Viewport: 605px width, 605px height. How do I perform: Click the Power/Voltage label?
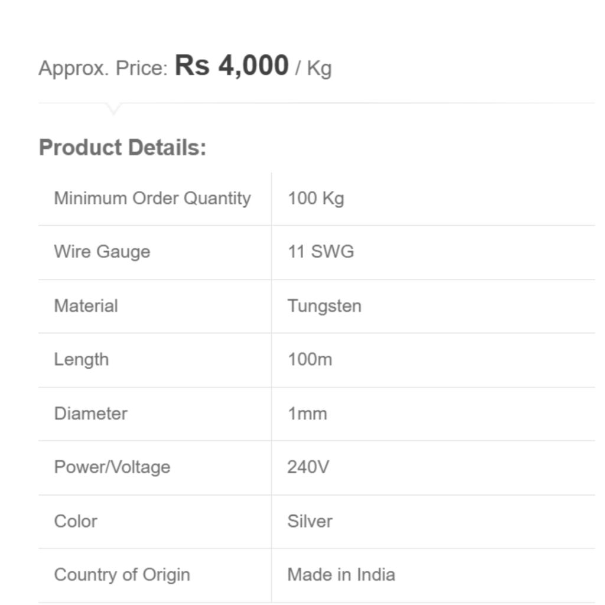112,467
